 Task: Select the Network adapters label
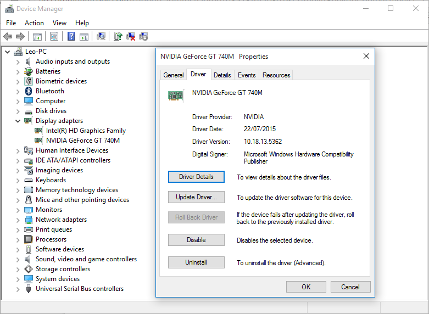[x=62, y=220]
